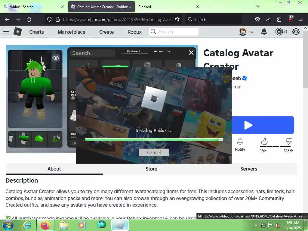Toggle the eye visibility icon on avatar preview
This screenshot has width=308, height=231.
click(56, 58)
